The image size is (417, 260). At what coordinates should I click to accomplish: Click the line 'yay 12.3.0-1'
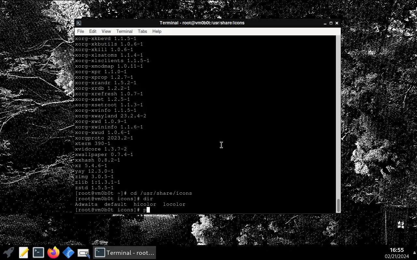[x=94, y=171]
